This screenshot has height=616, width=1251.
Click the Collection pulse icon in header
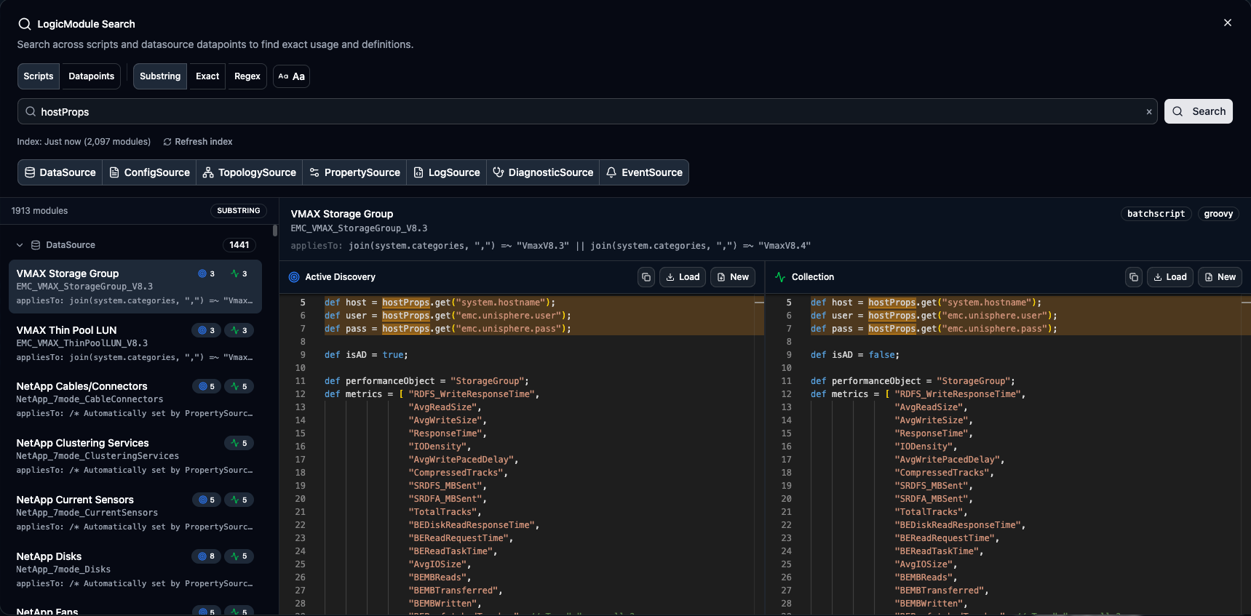pos(780,277)
